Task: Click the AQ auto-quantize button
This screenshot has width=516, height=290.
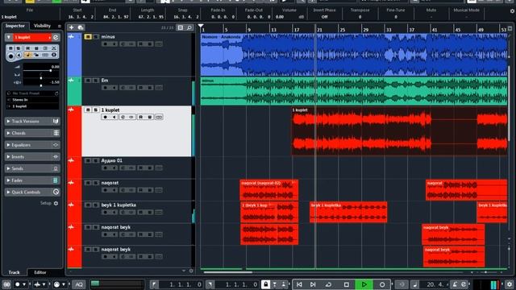Action: (79, 284)
